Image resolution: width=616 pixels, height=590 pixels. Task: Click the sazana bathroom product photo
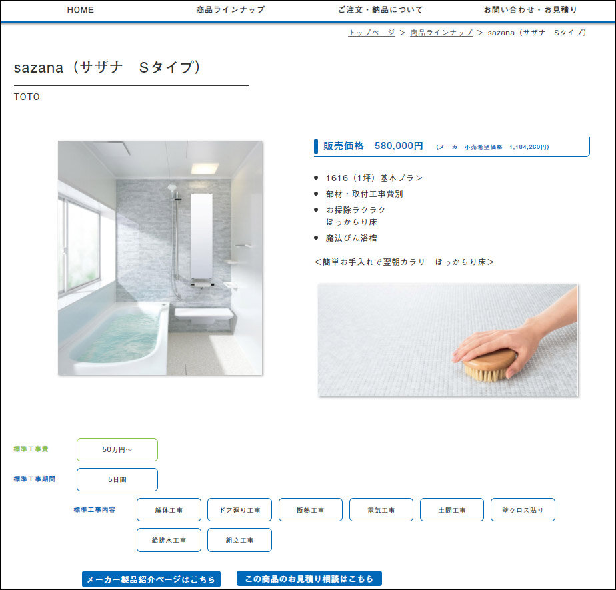click(x=160, y=258)
